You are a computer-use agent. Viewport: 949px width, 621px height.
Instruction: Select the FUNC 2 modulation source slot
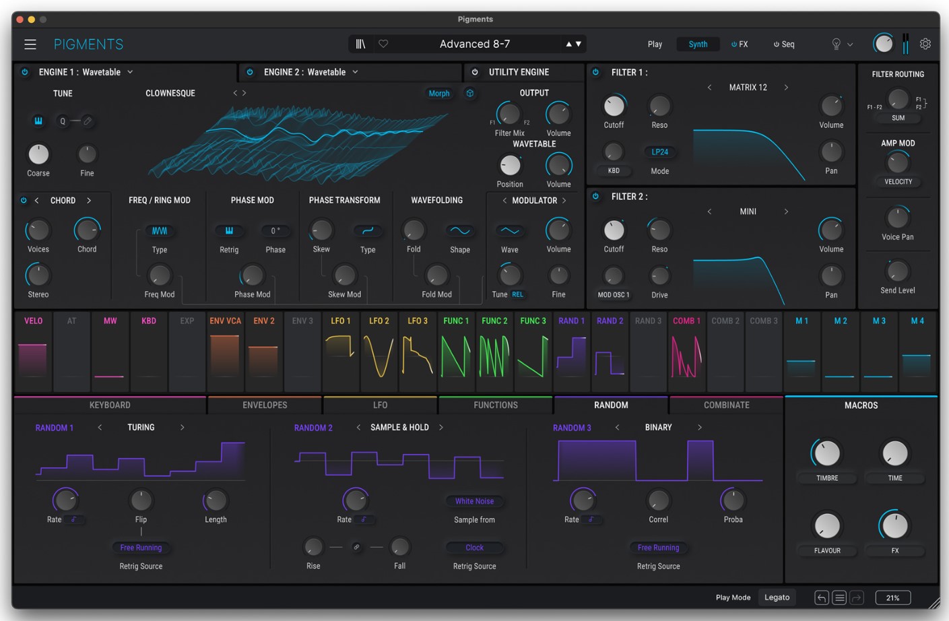tap(494, 351)
